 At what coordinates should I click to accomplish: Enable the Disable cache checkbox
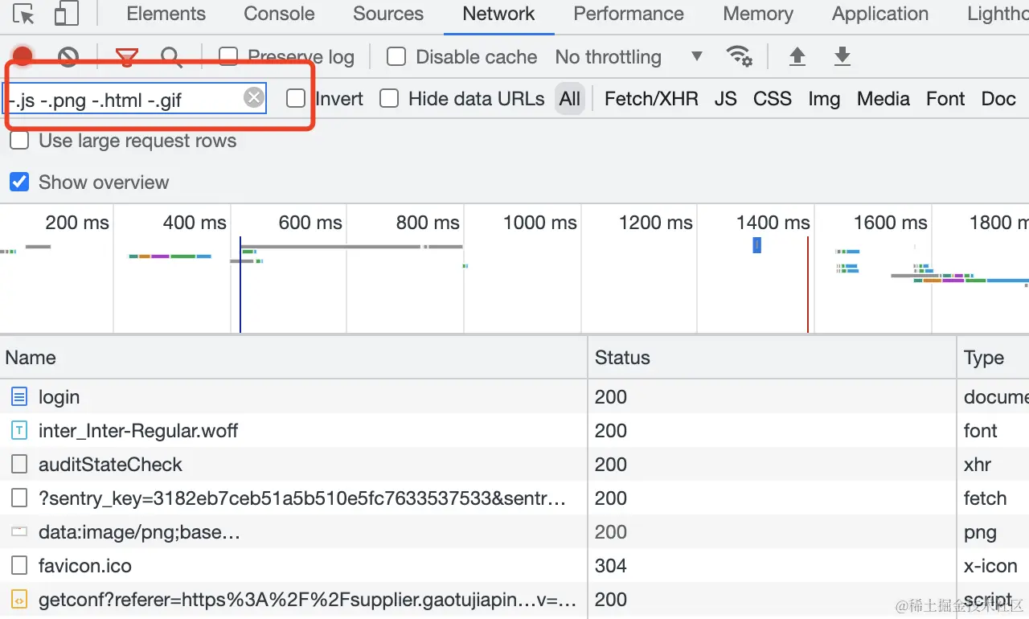coord(396,57)
